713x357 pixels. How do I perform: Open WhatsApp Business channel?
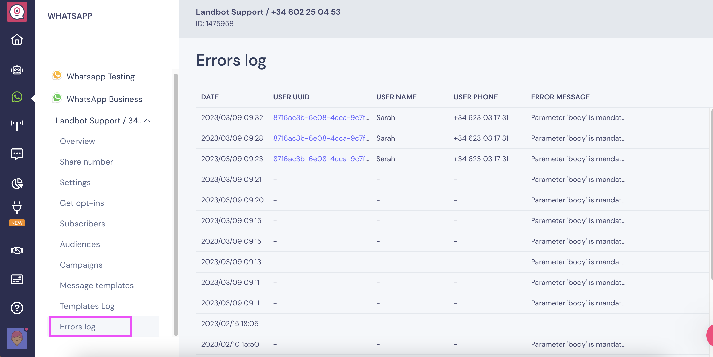(x=104, y=99)
